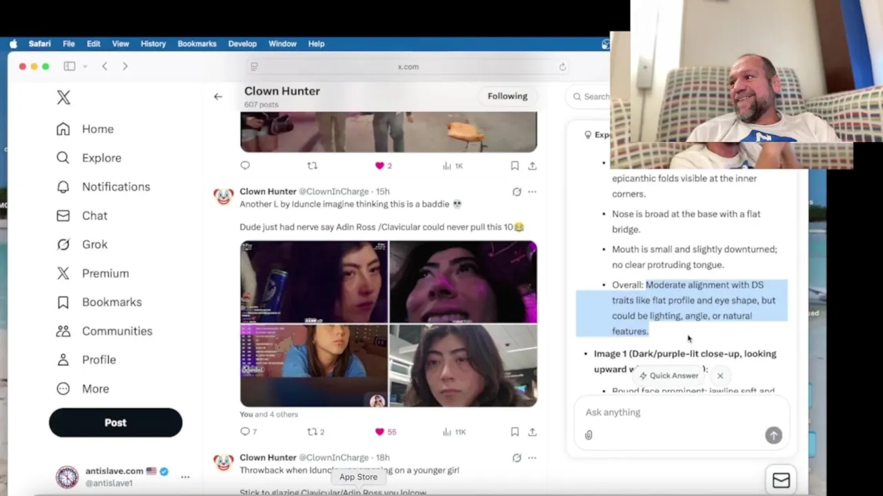Click the Following button
883x496 pixels.
tap(507, 96)
